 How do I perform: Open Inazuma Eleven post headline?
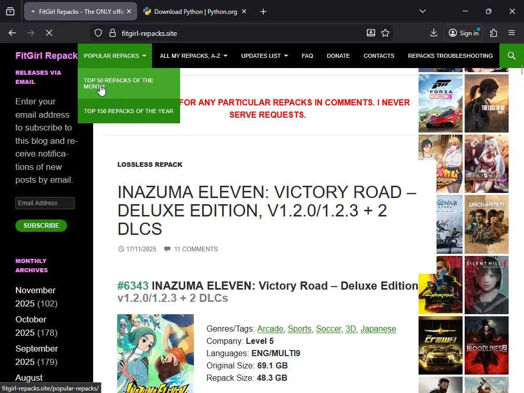[x=267, y=210]
